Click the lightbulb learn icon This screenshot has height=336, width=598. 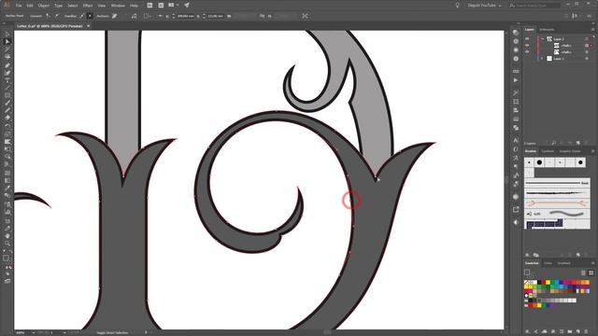[x=457, y=6]
